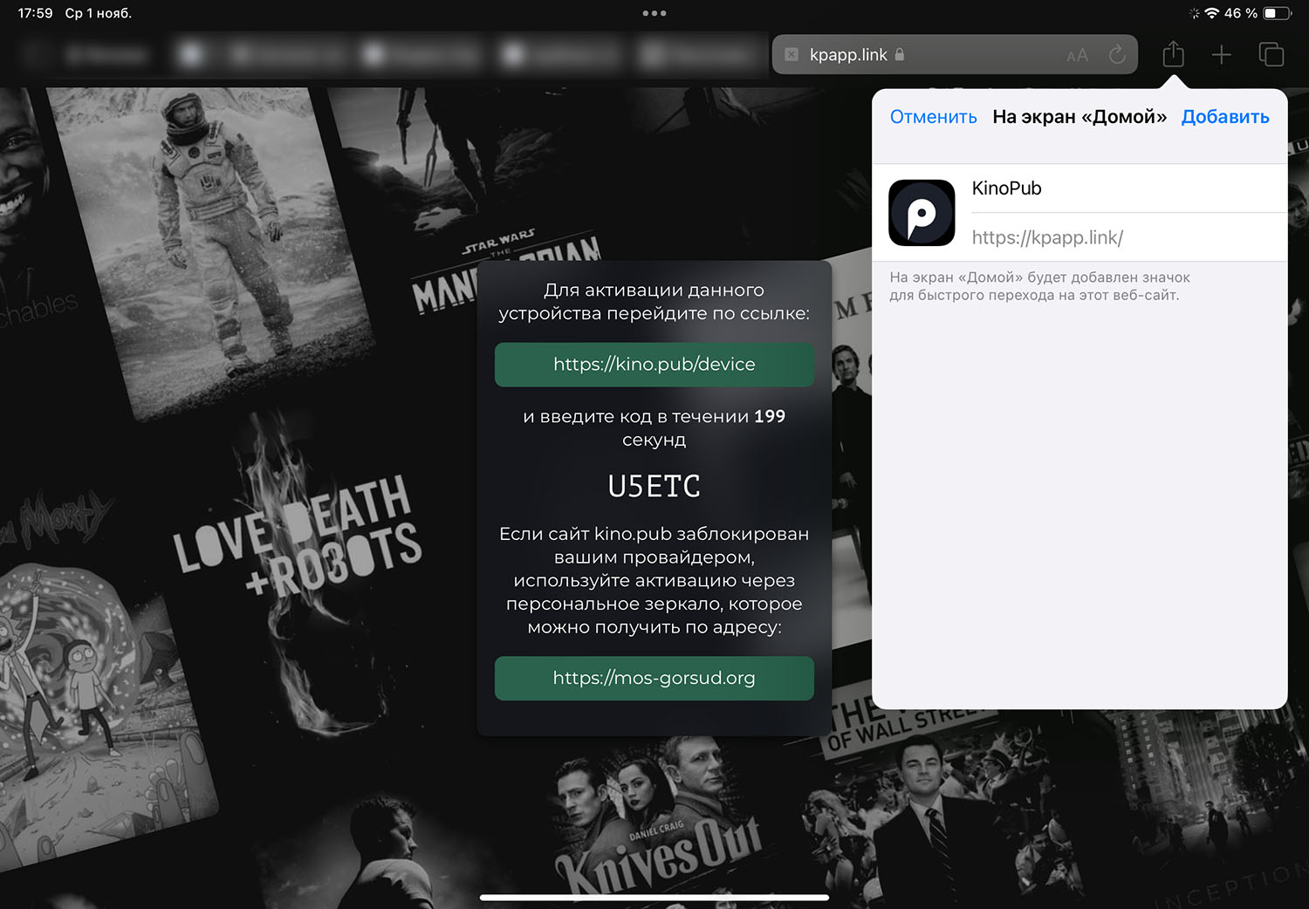Tap the battery indicator in status bar
This screenshot has height=909, width=1309.
pos(1278,13)
